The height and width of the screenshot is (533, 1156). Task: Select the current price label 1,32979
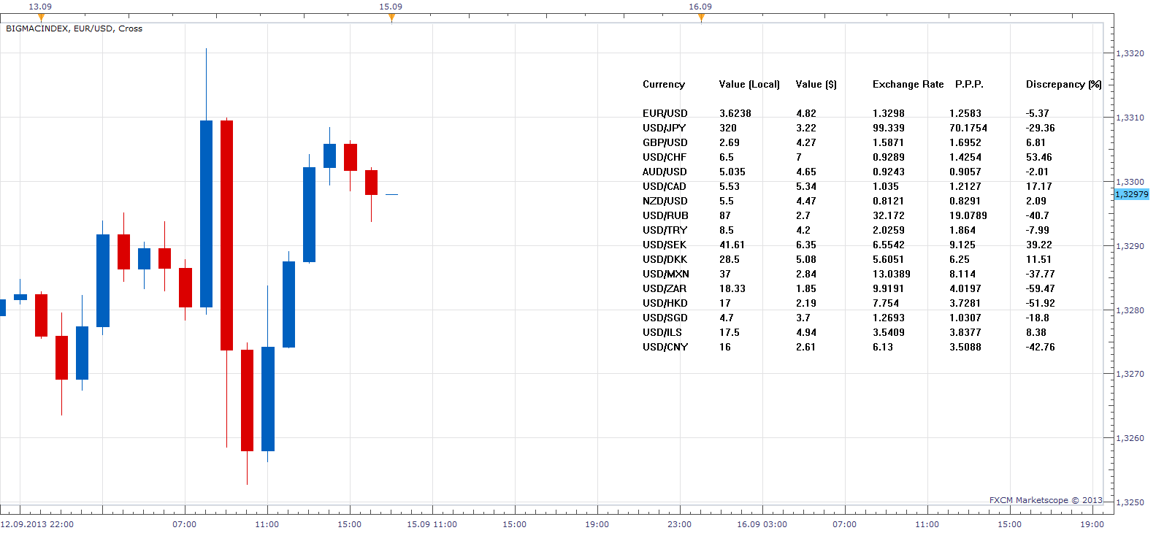coord(1131,194)
